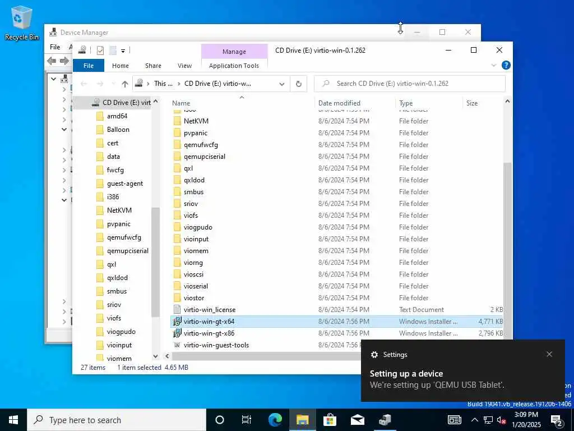Click the chevron after This PC in address bar
The image size is (574, 431).
[179, 84]
